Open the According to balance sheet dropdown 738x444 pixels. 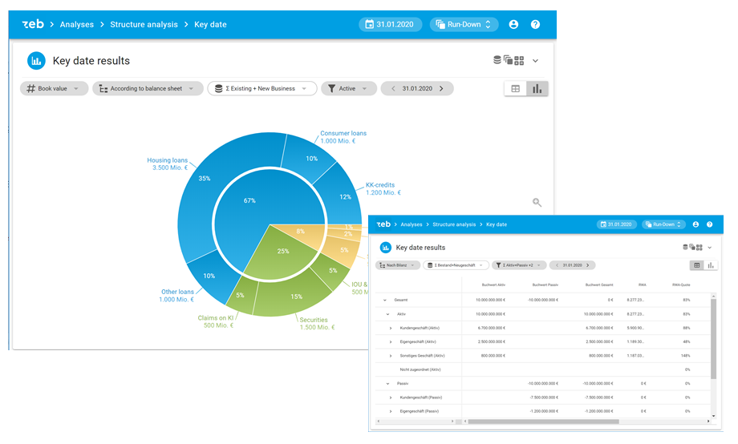coord(146,89)
